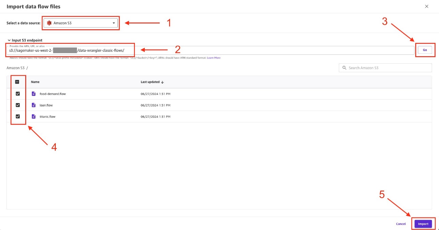Click the Import button
Screen dimensions: 439x230
click(423, 224)
